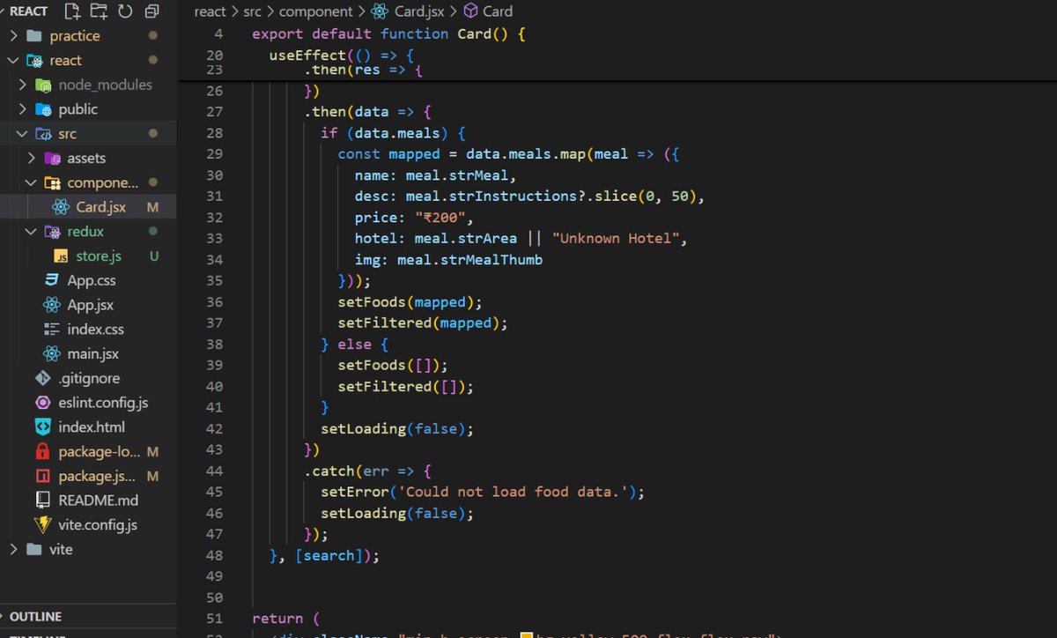The height and width of the screenshot is (638, 1057).
Task: Click on line 48 with [search] dependency
Action: (x=323, y=555)
